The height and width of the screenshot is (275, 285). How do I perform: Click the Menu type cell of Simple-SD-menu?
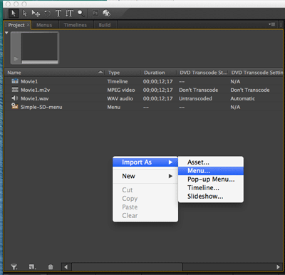coord(114,107)
